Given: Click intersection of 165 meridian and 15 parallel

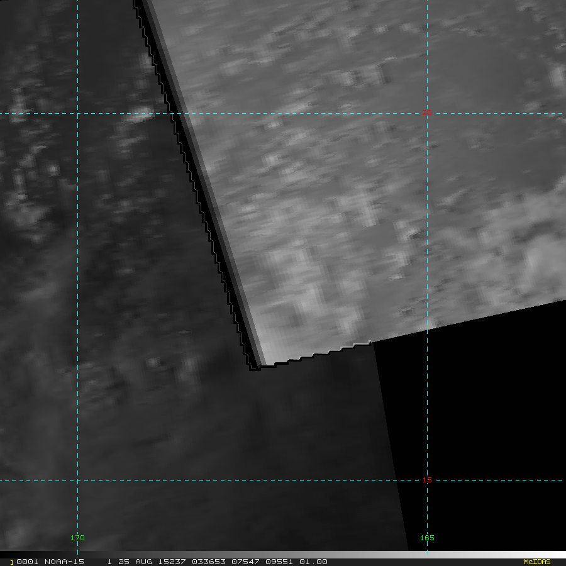Looking at the screenshot, I should (427, 481).
